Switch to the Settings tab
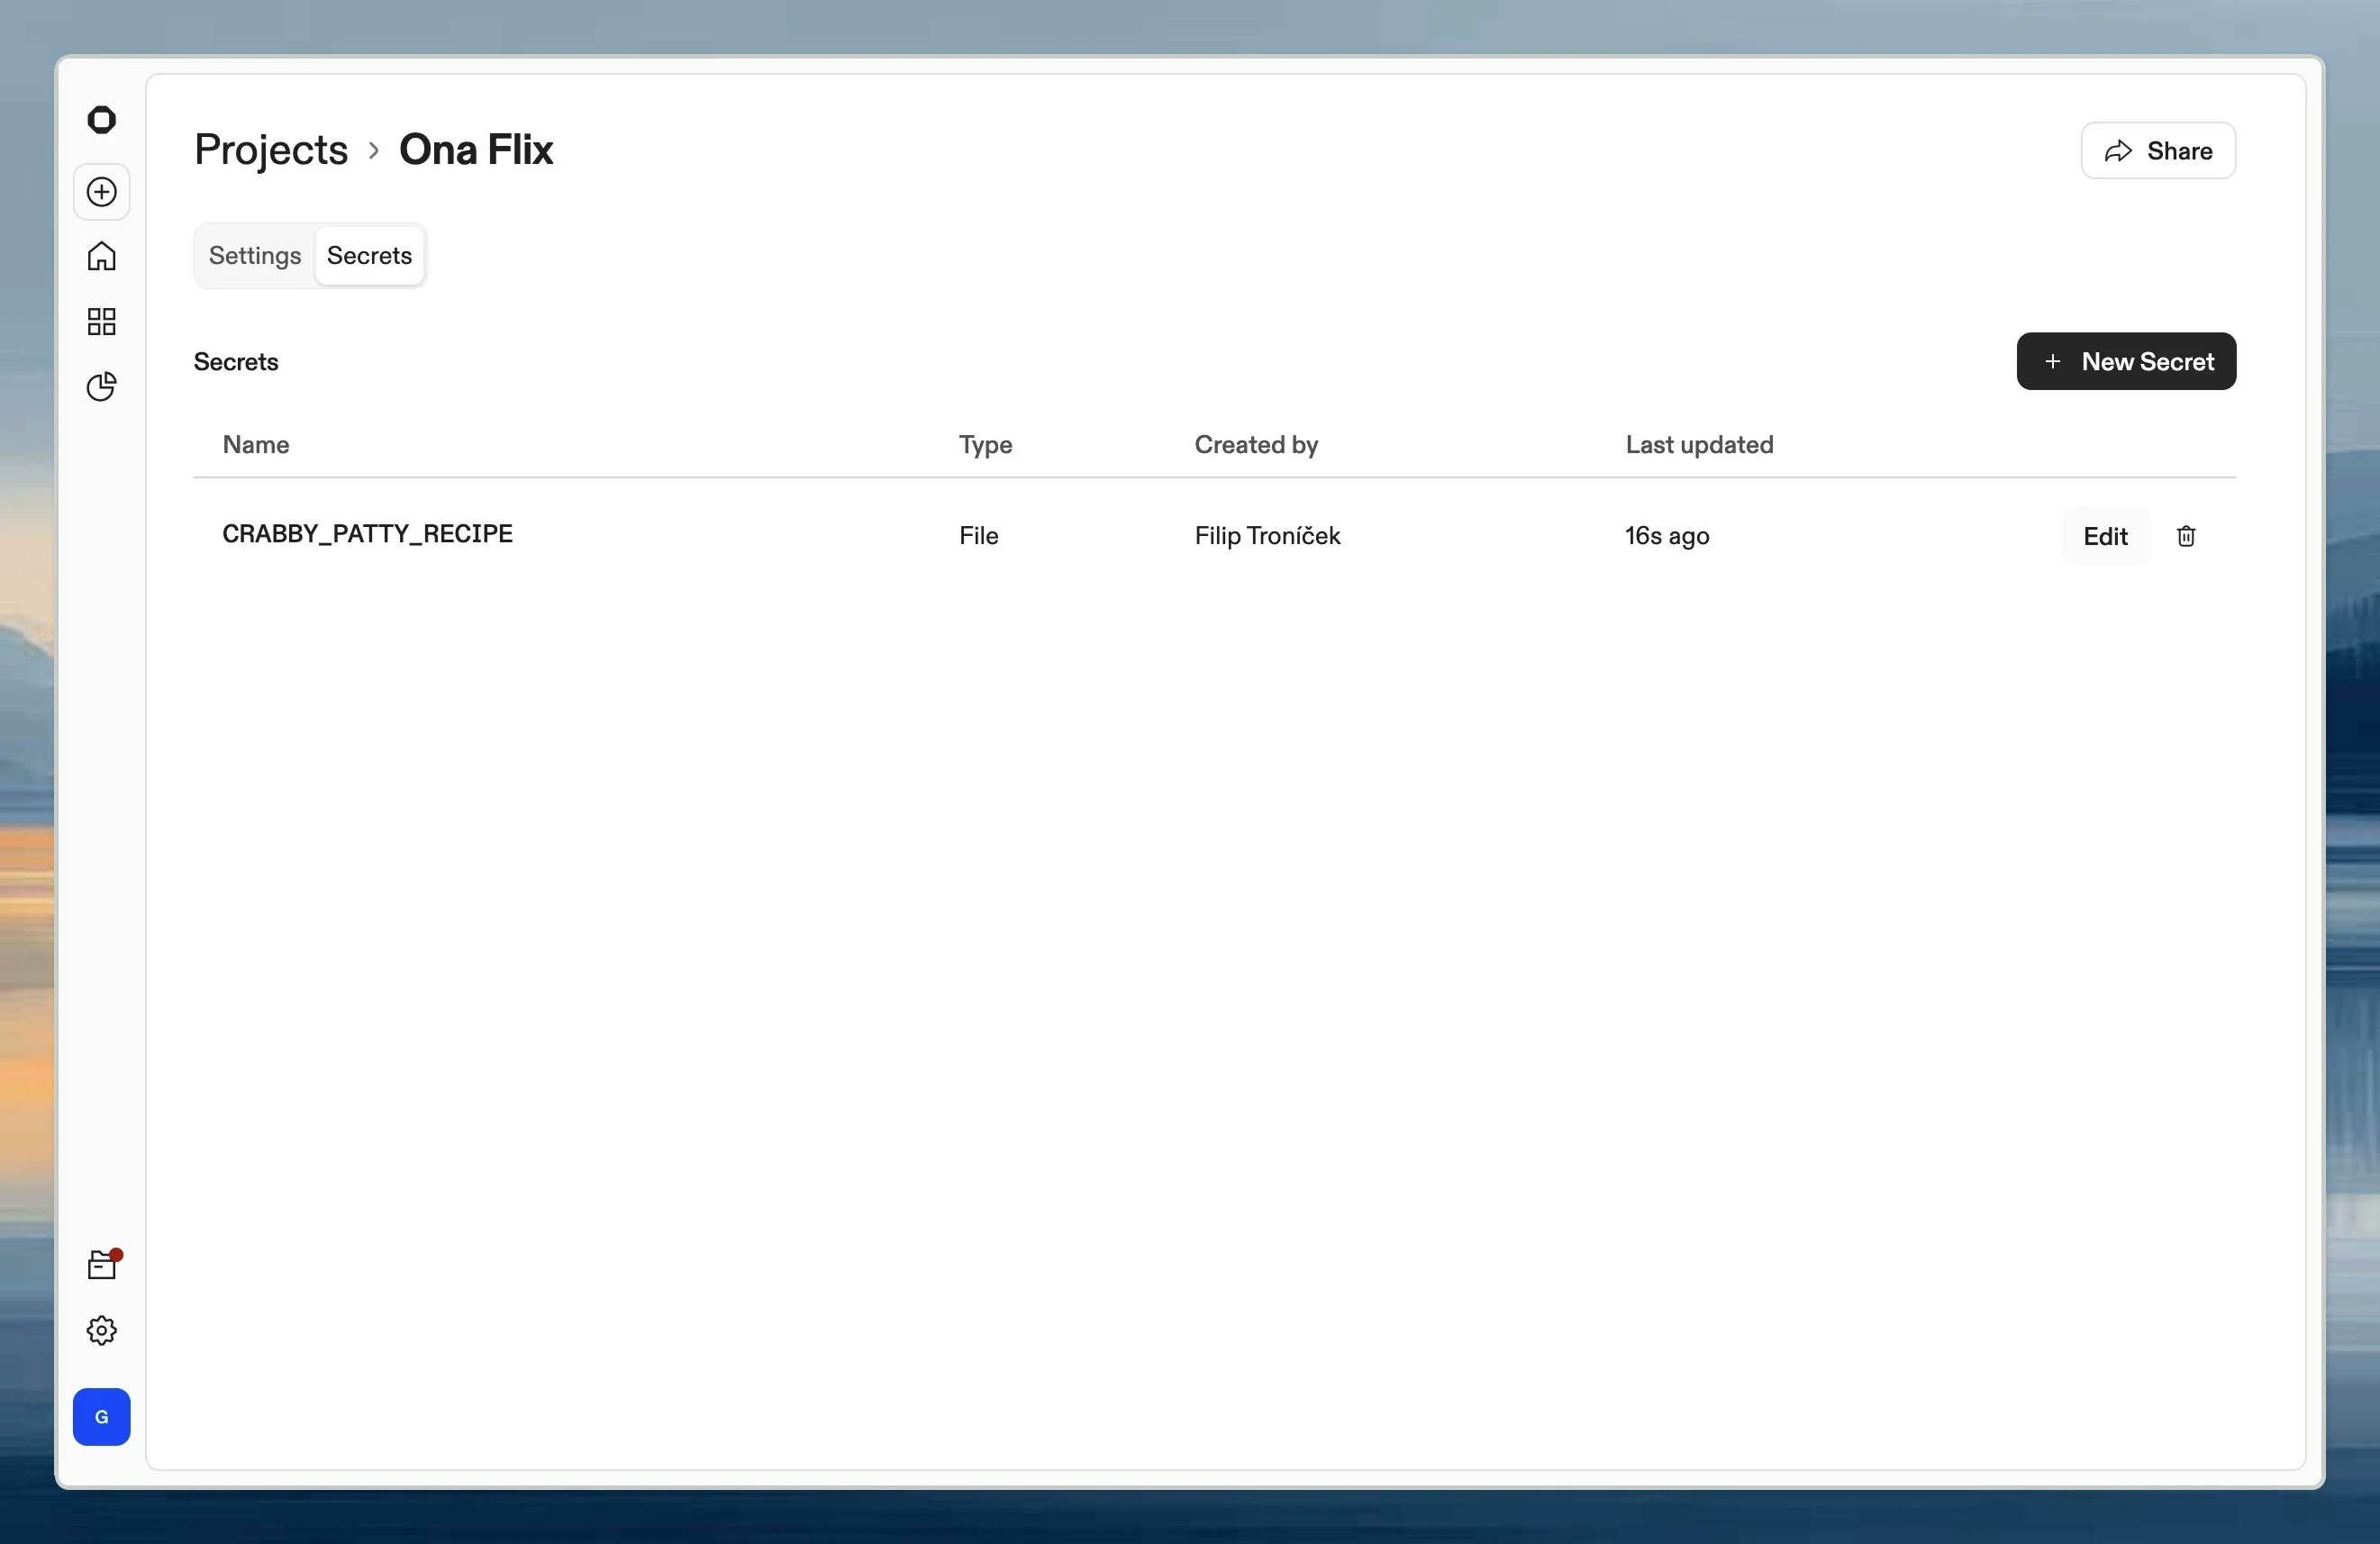The width and height of the screenshot is (2380, 1544). click(x=254, y=255)
